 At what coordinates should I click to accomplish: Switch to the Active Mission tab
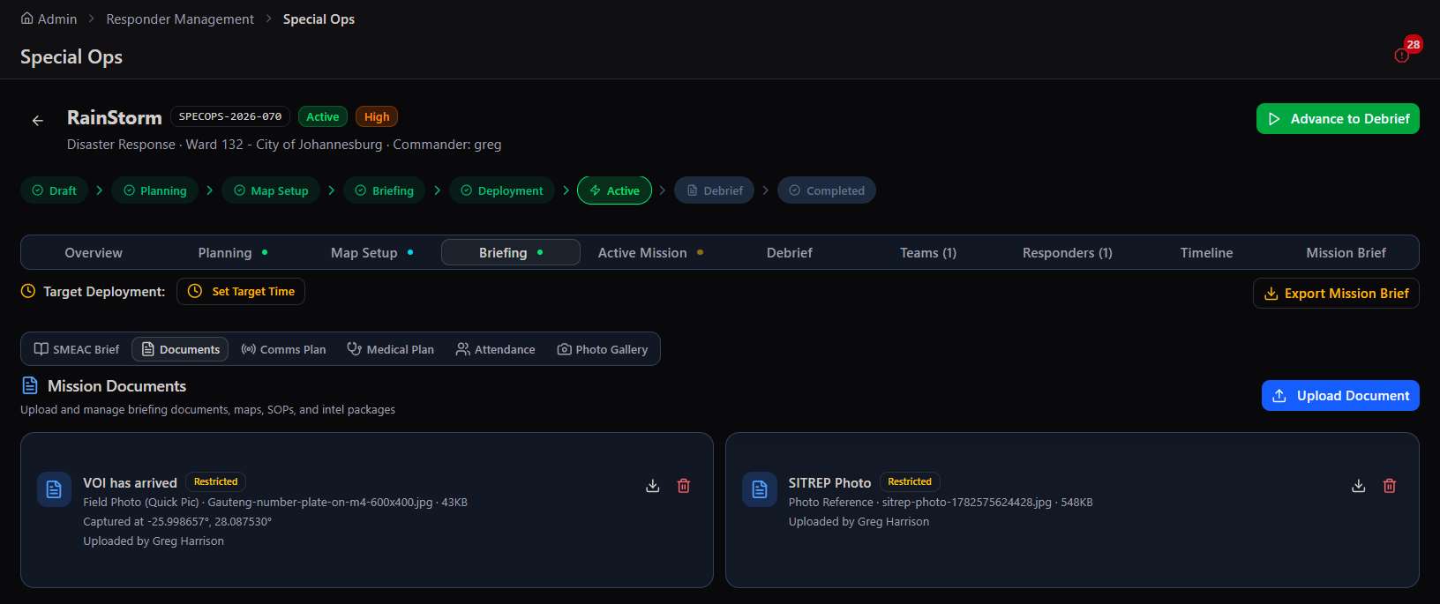point(650,252)
